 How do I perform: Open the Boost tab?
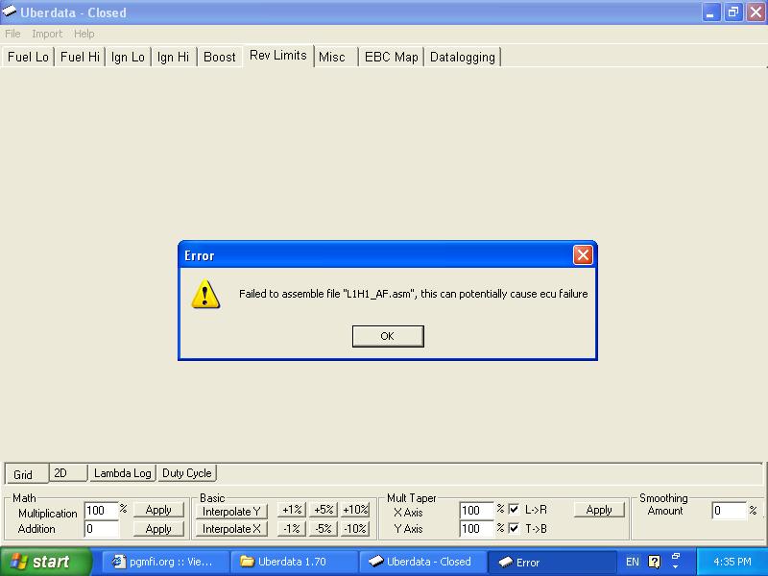point(219,57)
